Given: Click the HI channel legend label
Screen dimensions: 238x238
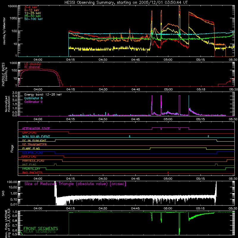Looking at the screenshot, I should tap(32, 67).
